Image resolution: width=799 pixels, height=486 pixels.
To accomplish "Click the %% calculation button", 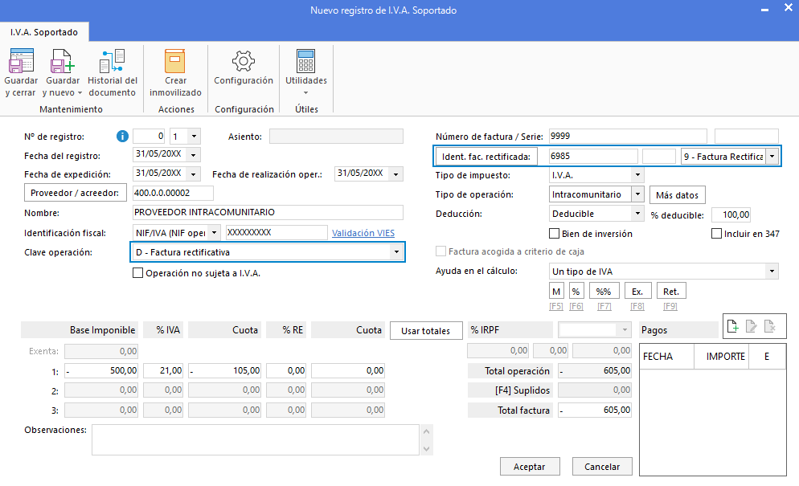I will (604, 292).
